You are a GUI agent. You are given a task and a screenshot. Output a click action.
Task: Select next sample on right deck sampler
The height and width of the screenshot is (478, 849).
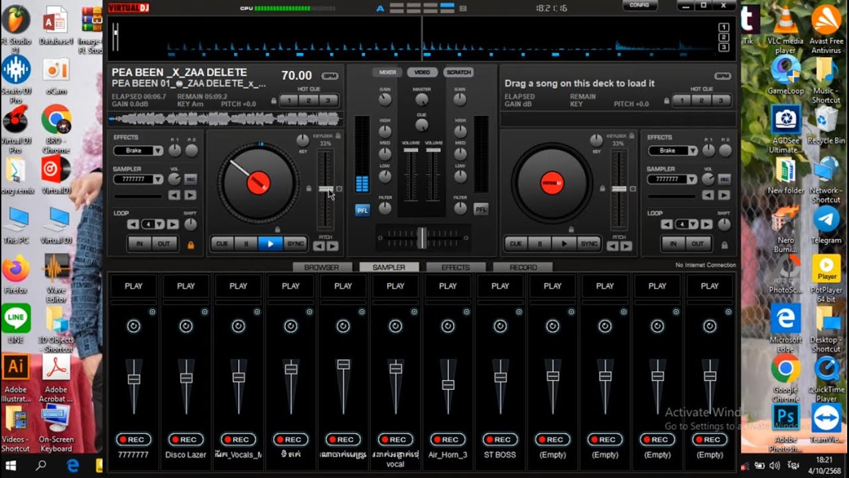point(725,195)
